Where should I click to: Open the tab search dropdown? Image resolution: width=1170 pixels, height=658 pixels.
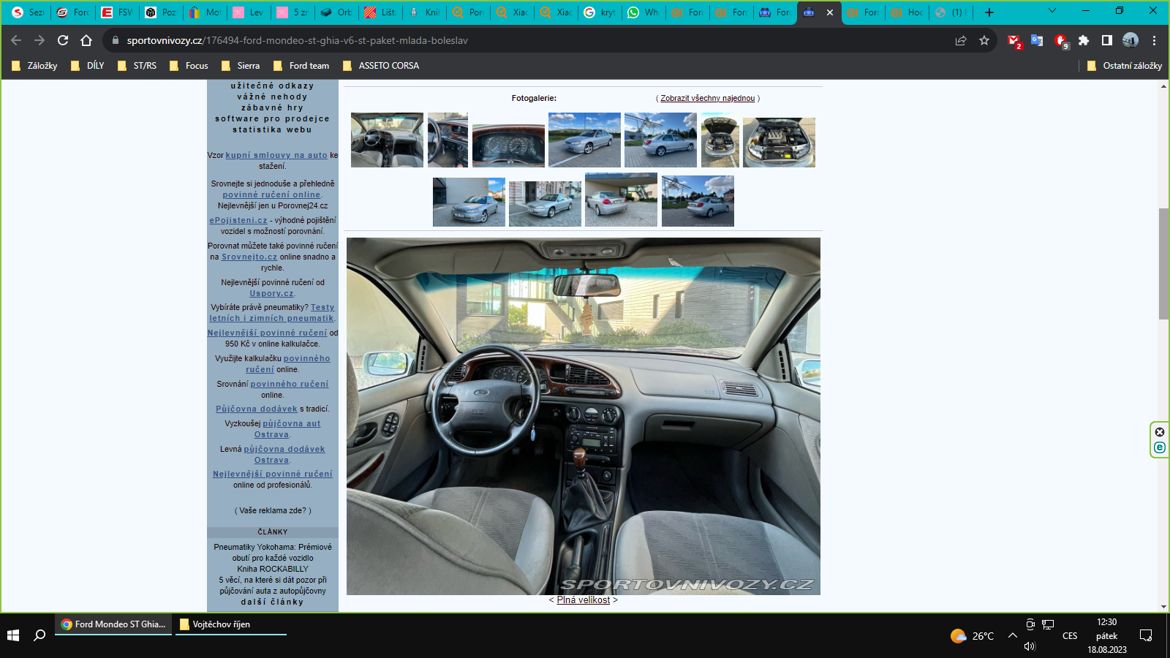click(1052, 11)
